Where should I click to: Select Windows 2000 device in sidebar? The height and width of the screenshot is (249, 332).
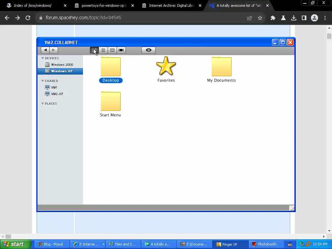coord(60,65)
